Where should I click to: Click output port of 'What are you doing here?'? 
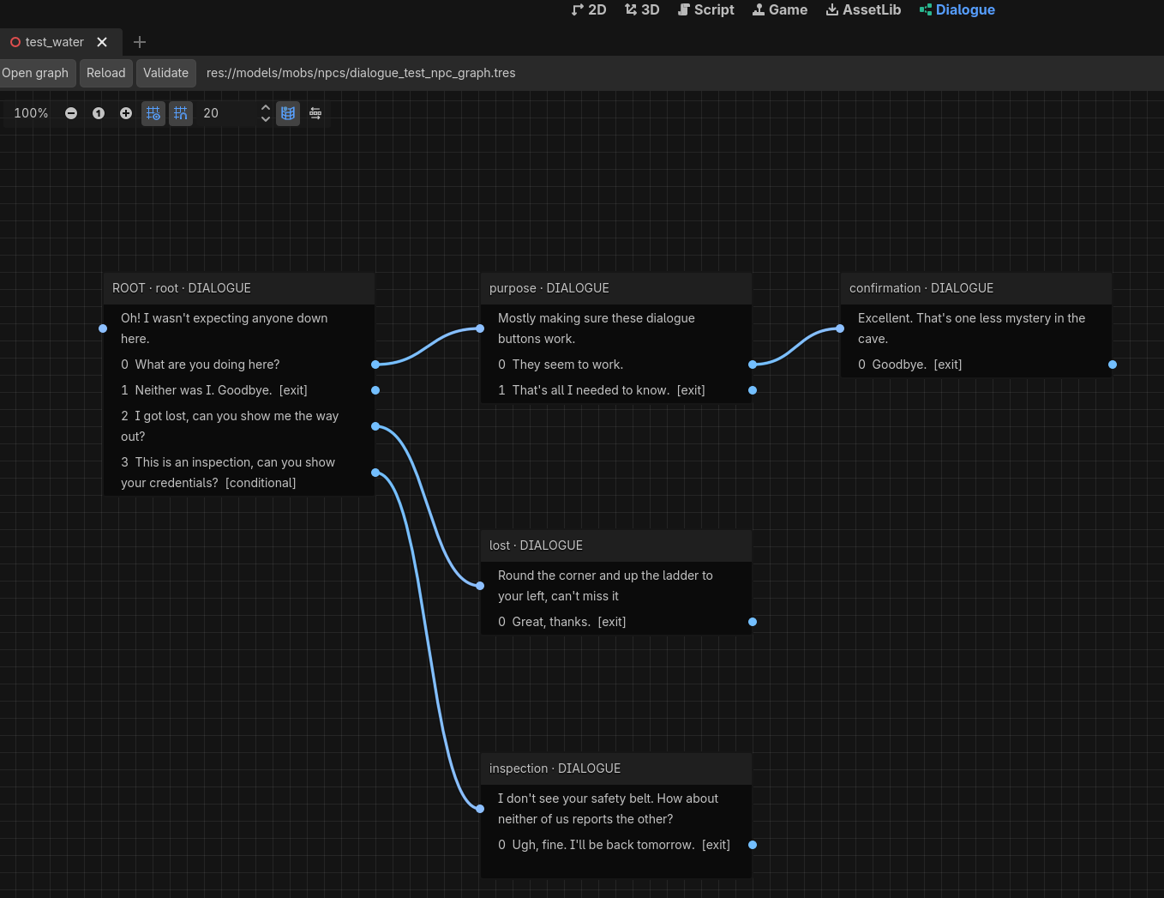pos(375,365)
